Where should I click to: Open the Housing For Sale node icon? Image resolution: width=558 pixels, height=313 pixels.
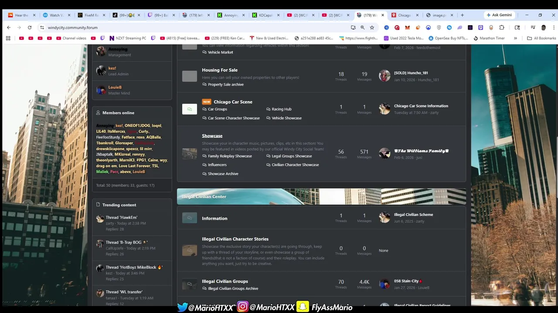189,77
